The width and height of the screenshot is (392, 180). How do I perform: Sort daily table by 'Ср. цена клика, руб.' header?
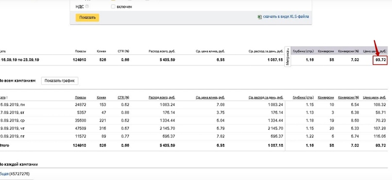click(210, 98)
